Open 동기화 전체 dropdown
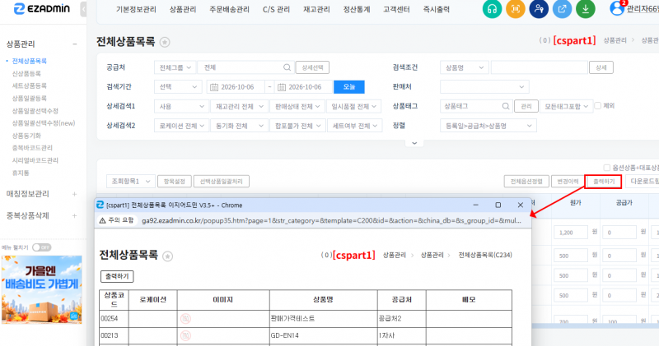The width and height of the screenshot is (659, 346). 239,126
